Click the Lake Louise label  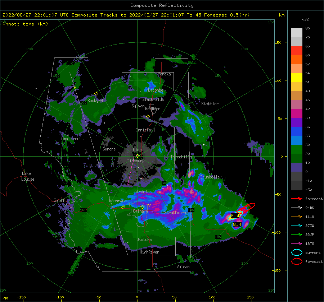[x=28, y=176]
